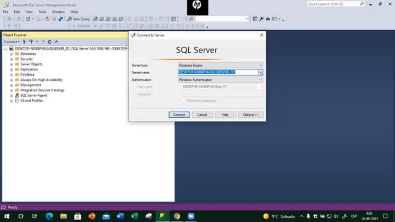Collapse the DESKTOP-NDB6PU9 server node

pos(6,49)
